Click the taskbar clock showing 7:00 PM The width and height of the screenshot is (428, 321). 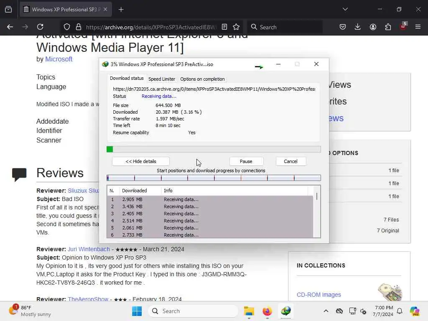pyautogui.click(x=383, y=311)
